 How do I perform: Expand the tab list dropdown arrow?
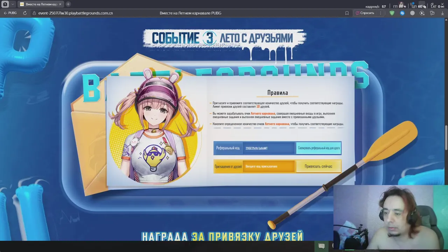coord(13,4)
